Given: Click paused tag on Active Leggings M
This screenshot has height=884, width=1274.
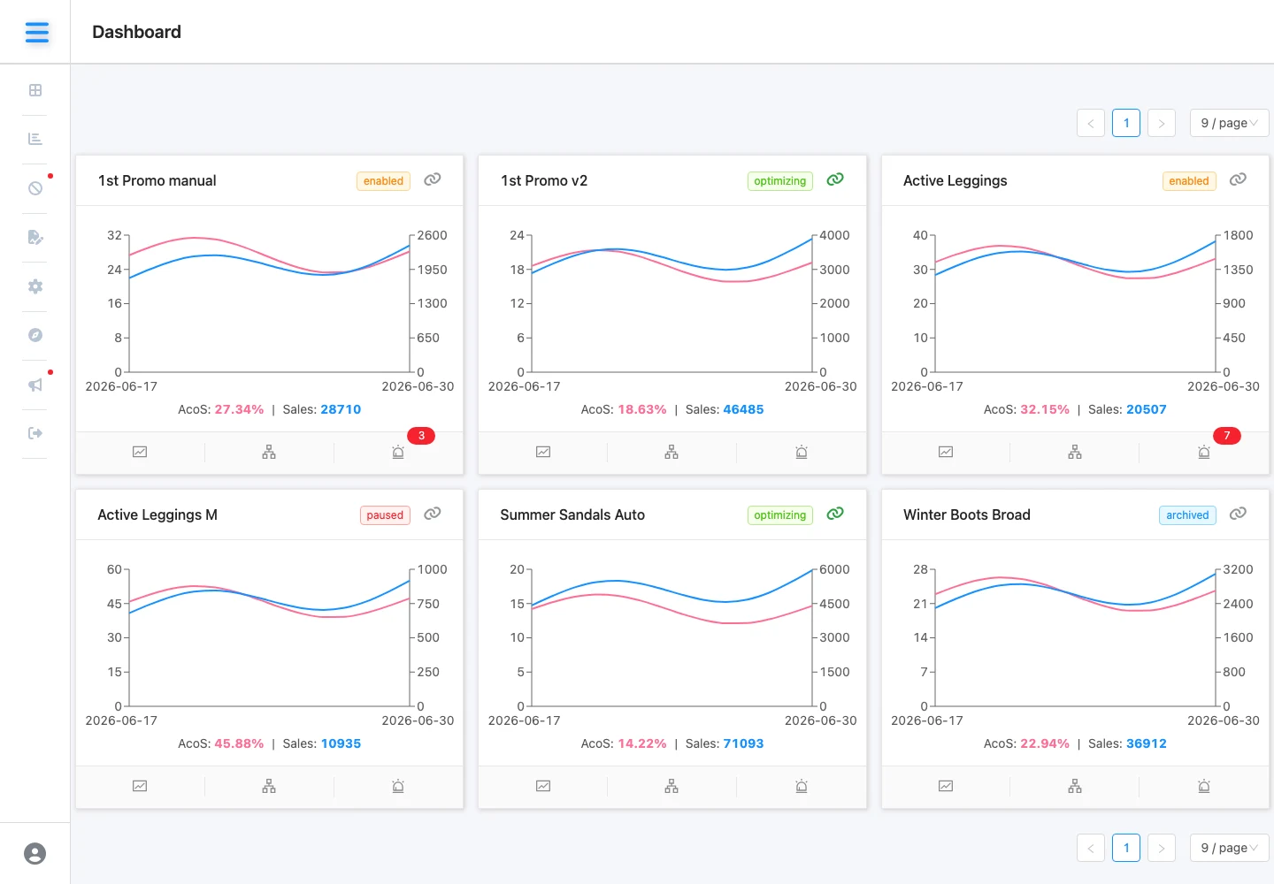Looking at the screenshot, I should coord(385,515).
